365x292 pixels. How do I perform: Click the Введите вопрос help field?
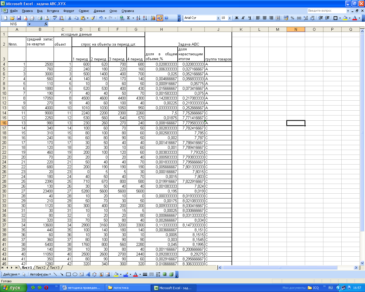pyautogui.click(x=327, y=11)
